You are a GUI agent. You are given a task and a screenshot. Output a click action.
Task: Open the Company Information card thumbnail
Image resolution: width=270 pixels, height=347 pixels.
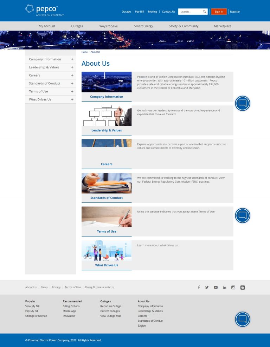[107, 82]
